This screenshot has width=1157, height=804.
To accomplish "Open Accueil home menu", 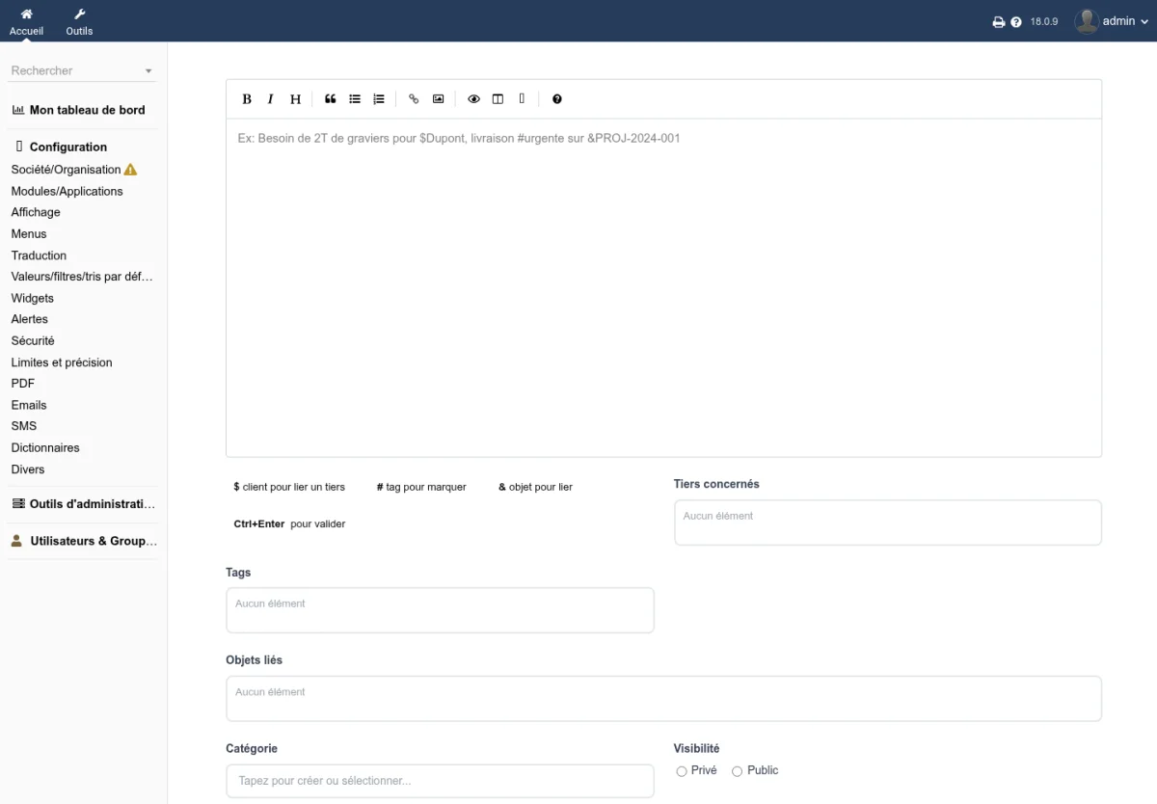I will pos(26,21).
